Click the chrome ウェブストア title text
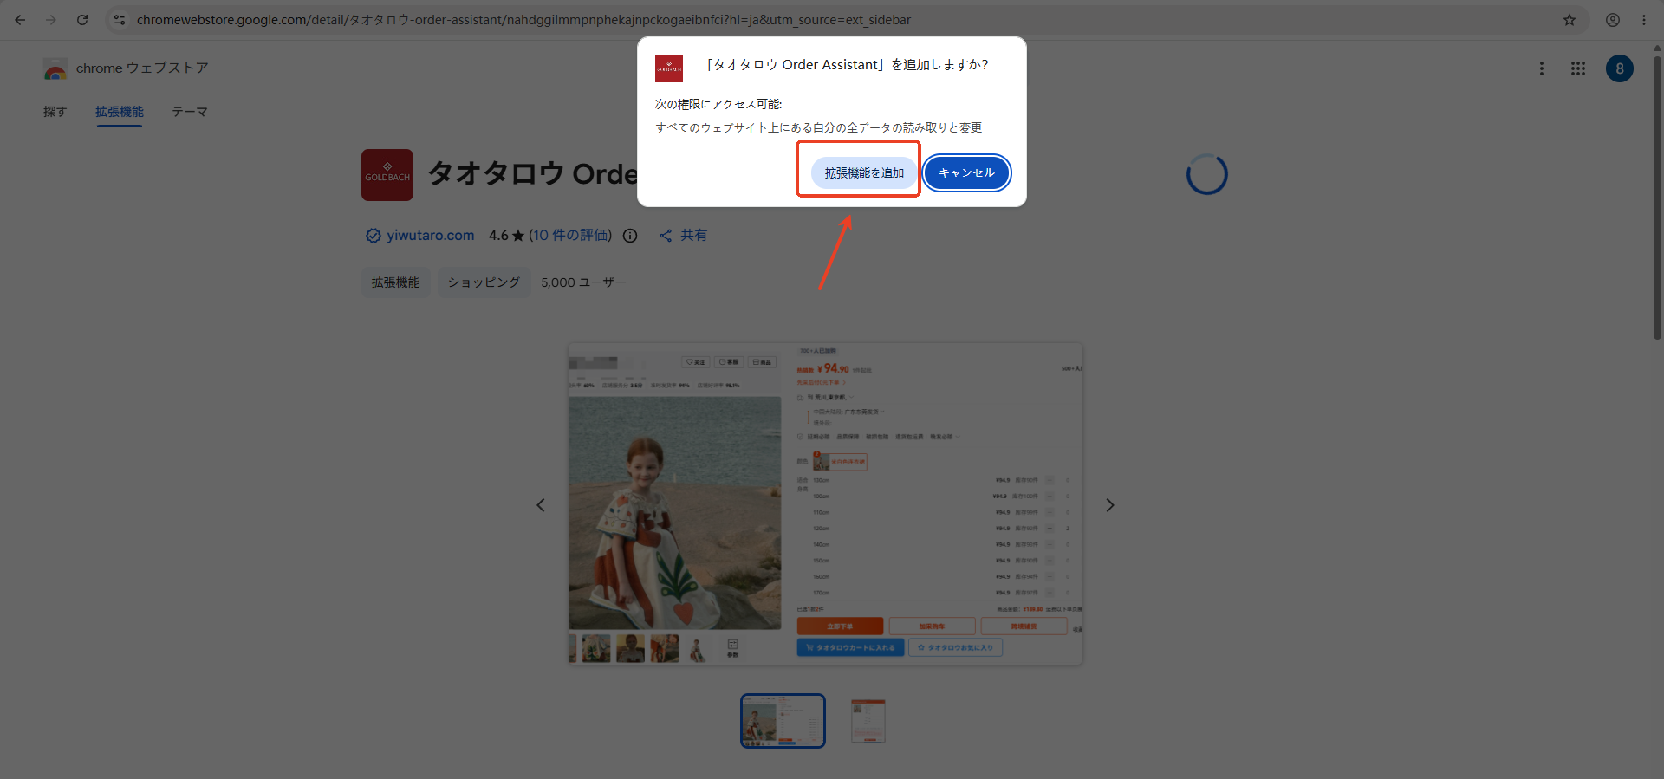Image resolution: width=1664 pixels, height=779 pixels. (x=142, y=68)
